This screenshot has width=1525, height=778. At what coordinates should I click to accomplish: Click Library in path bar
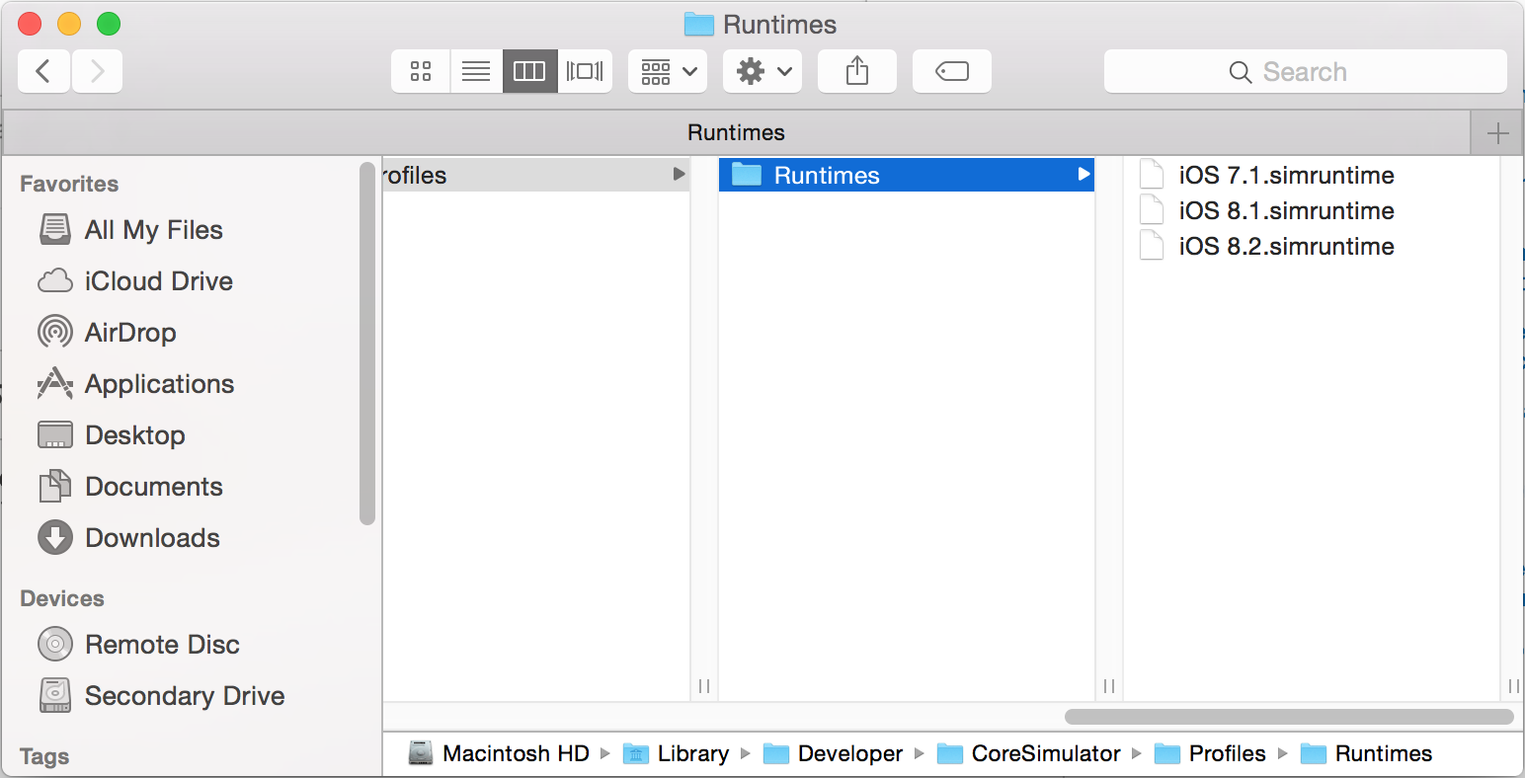[677, 754]
